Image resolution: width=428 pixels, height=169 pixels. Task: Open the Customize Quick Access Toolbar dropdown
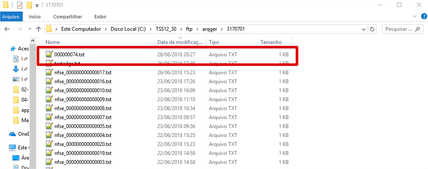pos(37,5)
